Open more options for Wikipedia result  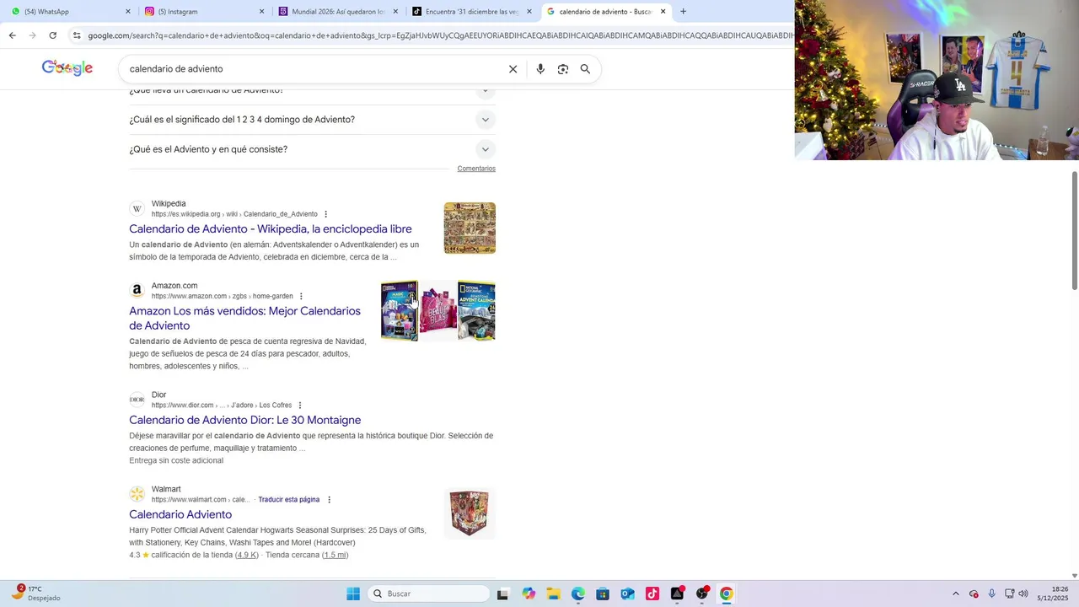[x=325, y=214]
